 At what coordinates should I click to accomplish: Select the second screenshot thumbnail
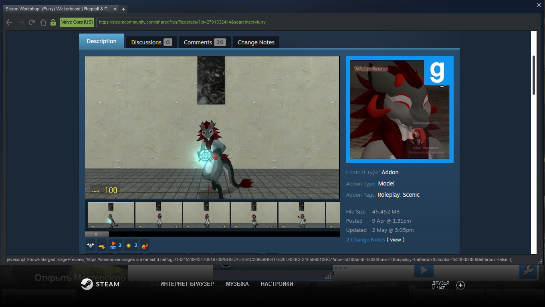point(159,215)
